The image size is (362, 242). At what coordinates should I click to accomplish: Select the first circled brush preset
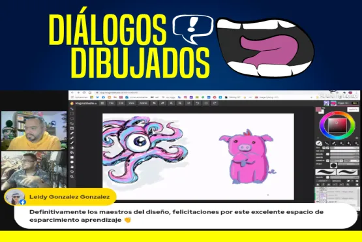tap(318, 144)
